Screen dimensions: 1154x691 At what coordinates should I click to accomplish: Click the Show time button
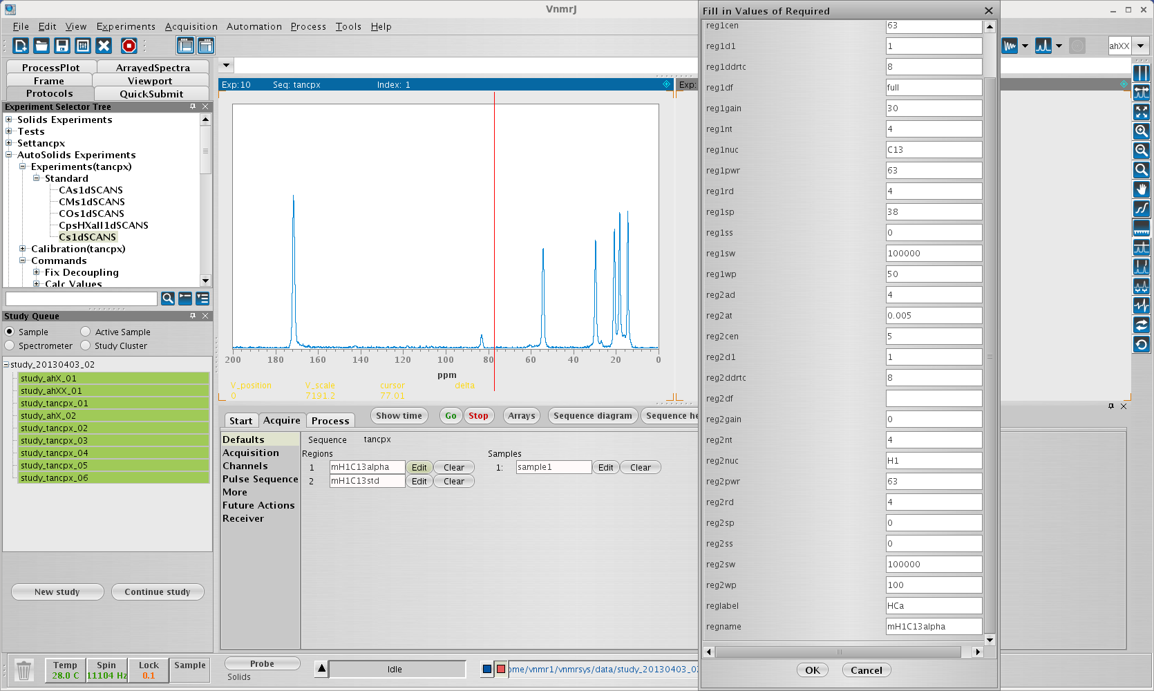point(399,415)
